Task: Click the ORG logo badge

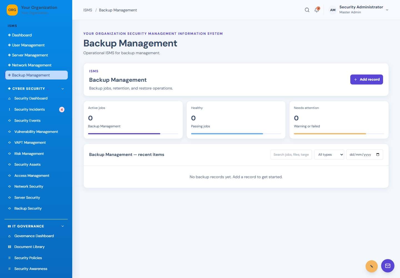Action: [x=12, y=10]
